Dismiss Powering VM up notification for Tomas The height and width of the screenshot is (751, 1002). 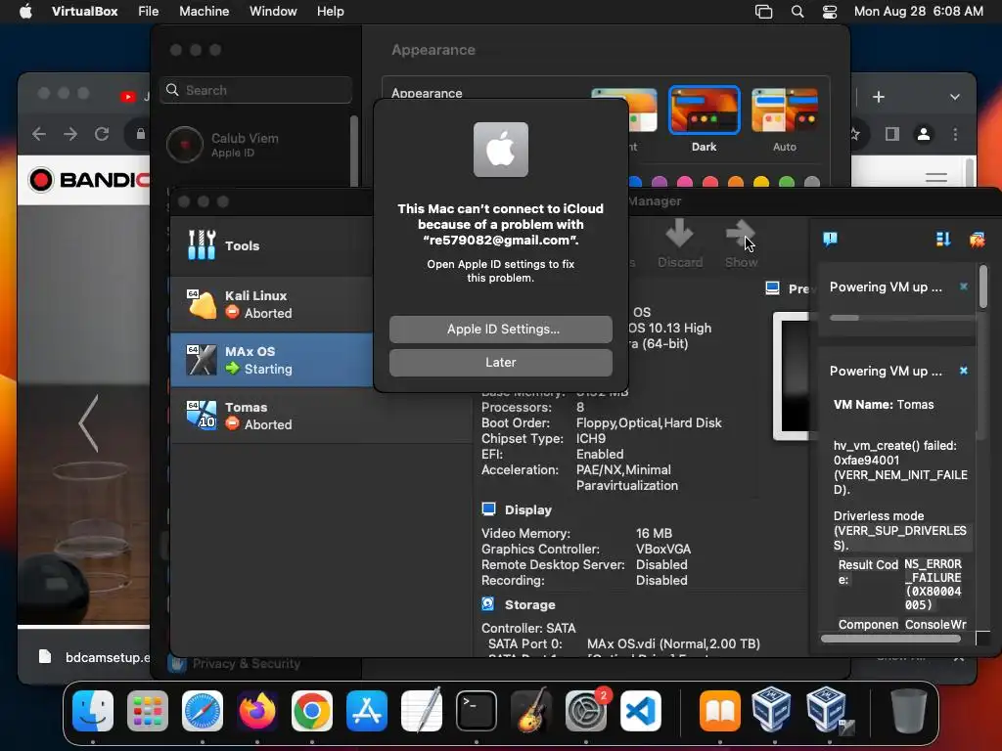point(964,371)
